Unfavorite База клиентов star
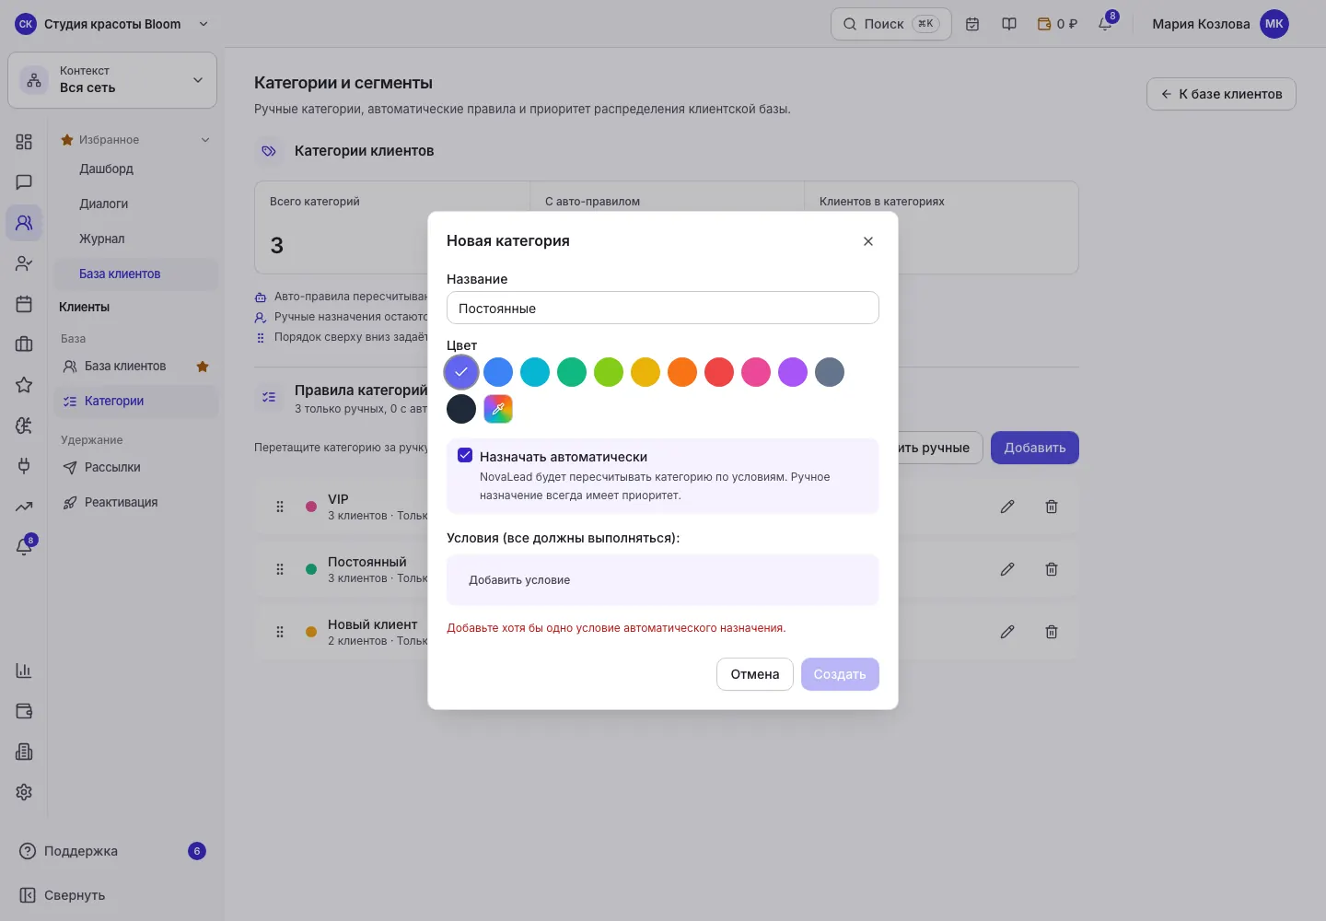Viewport: 1326px width, 921px height. (x=203, y=367)
